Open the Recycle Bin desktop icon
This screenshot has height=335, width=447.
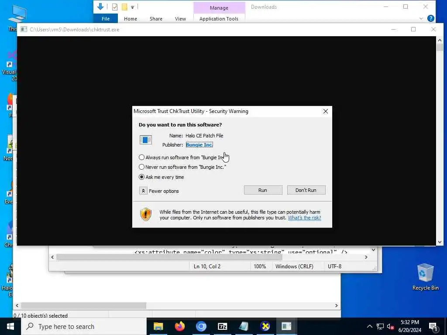(x=425, y=277)
